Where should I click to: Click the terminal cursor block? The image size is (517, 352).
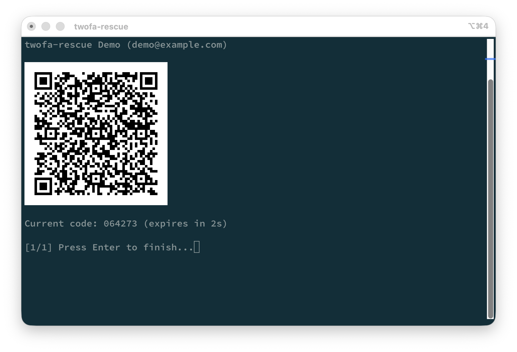tap(197, 247)
